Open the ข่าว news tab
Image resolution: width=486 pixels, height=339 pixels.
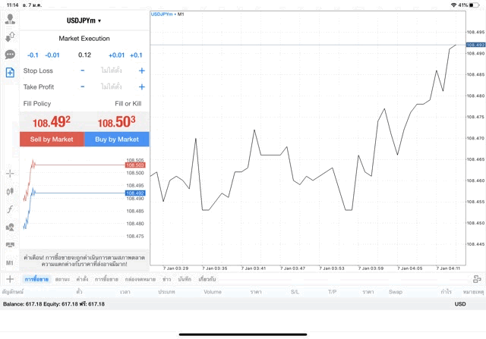tap(166, 279)
